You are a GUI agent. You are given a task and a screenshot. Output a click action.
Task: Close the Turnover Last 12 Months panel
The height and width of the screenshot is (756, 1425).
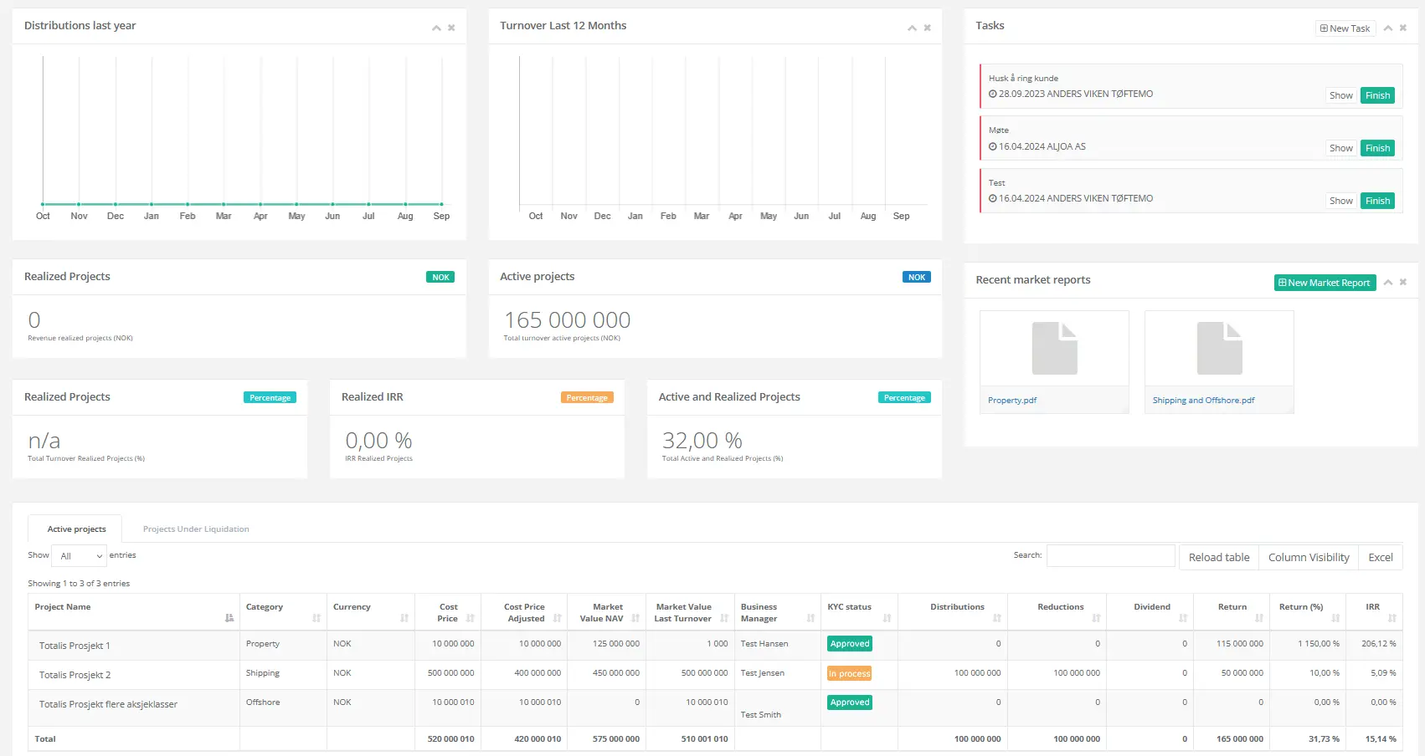(x=927, y=28)
